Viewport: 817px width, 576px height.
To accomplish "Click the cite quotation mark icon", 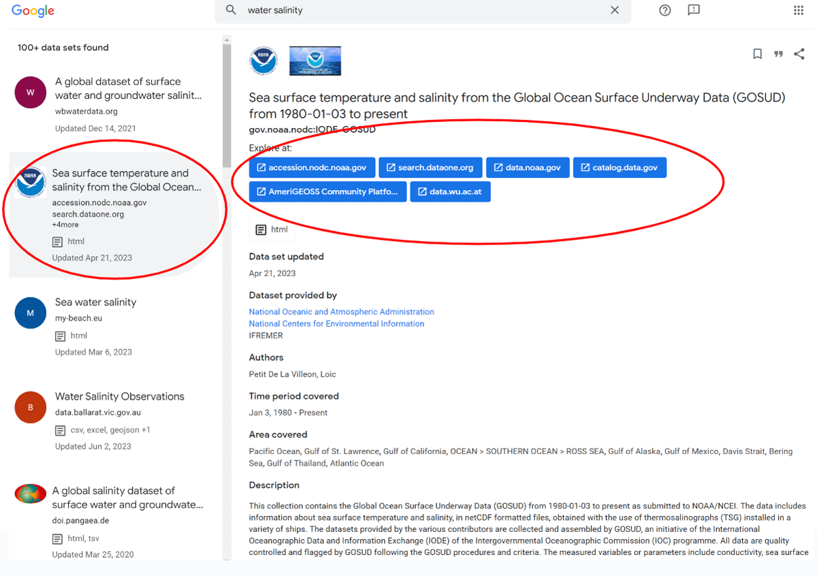I will point(778,54).
